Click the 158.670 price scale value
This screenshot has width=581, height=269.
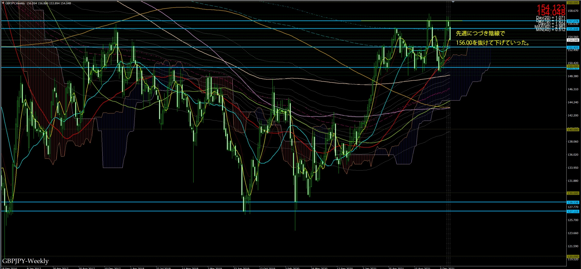[x=573, y=11]
